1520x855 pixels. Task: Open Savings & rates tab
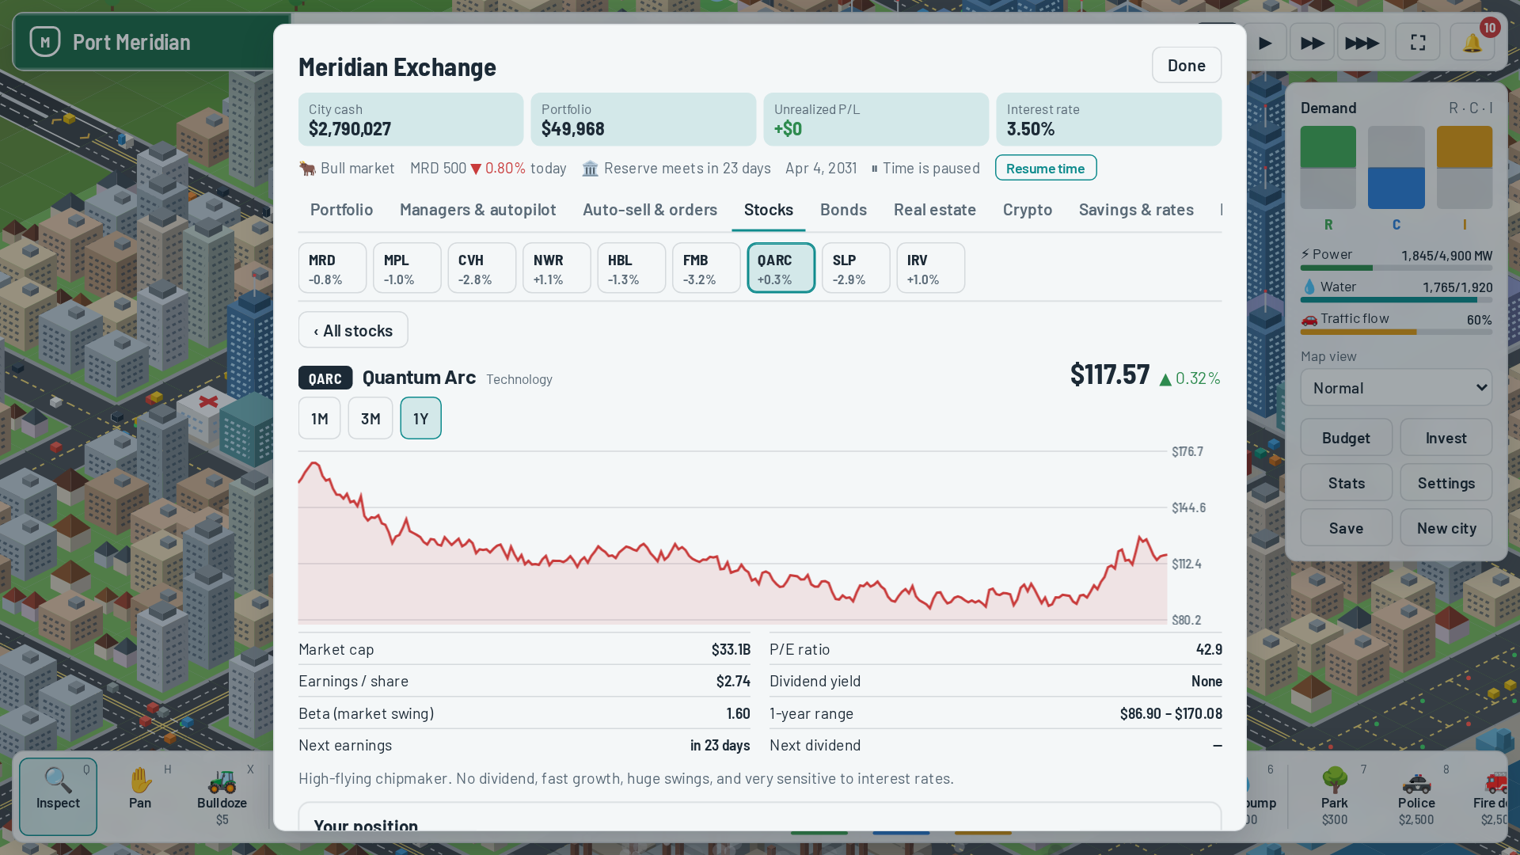[1136, 210]
